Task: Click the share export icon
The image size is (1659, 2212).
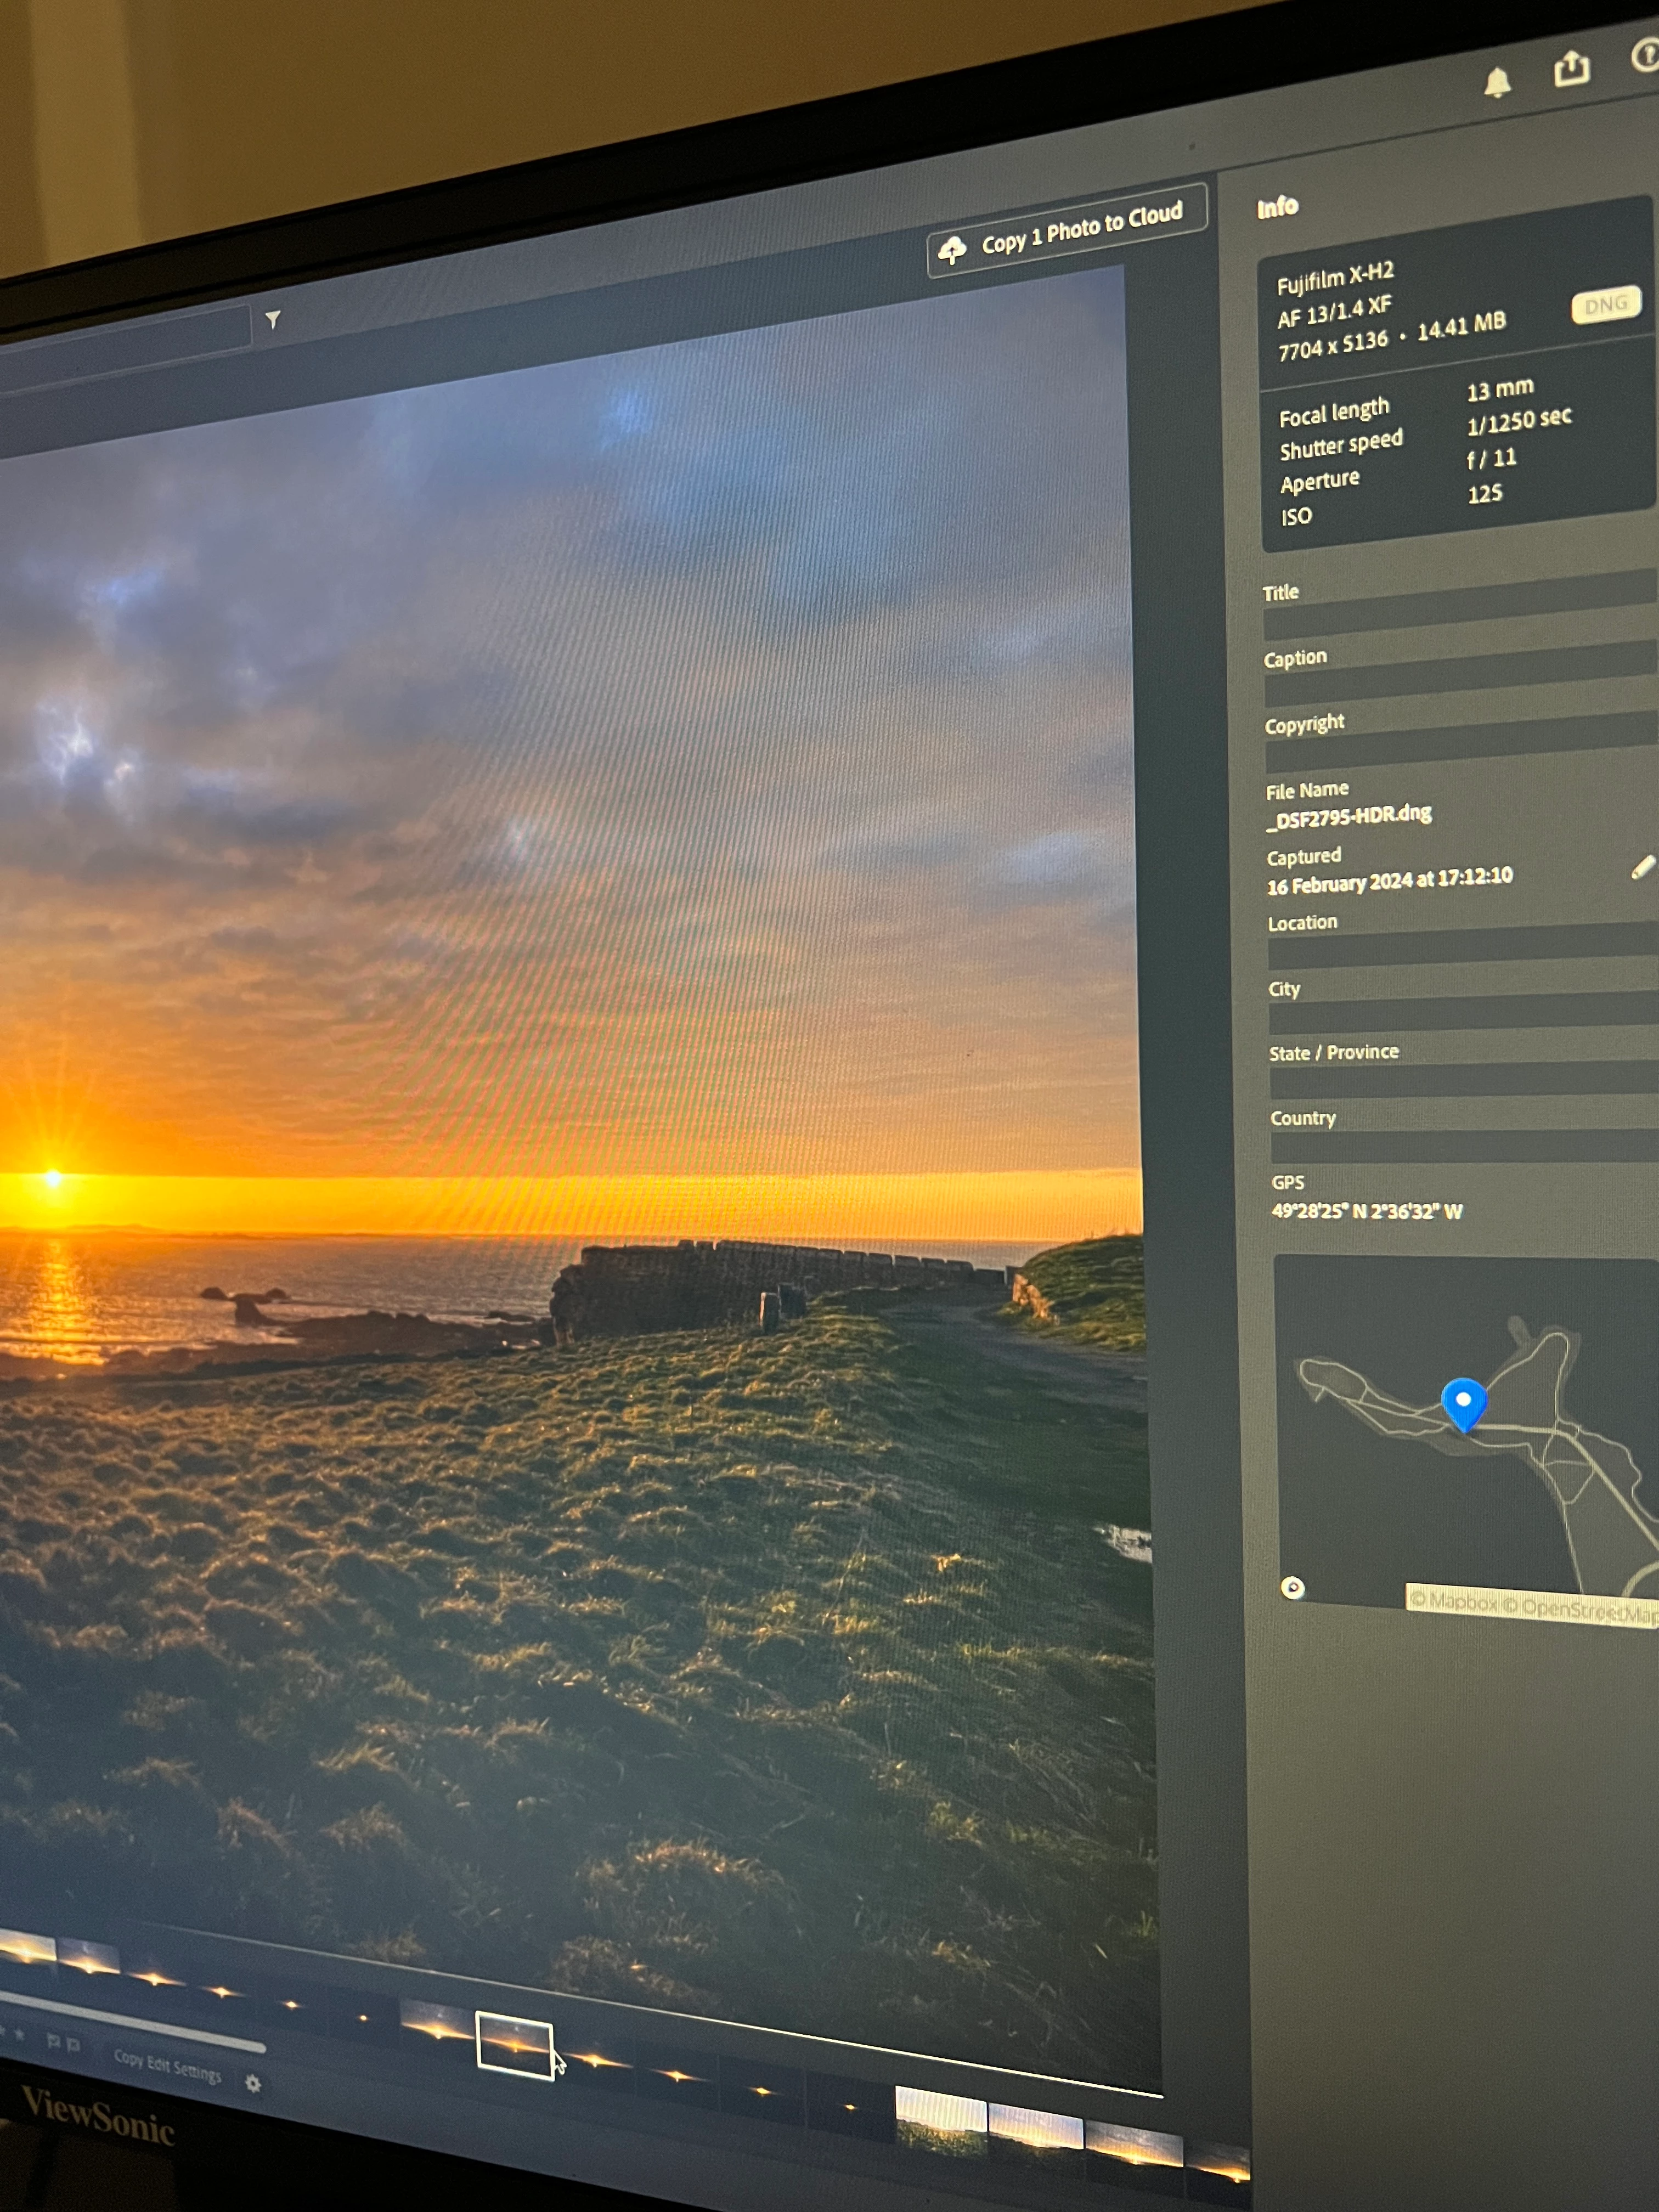Action: point(1571,68)
